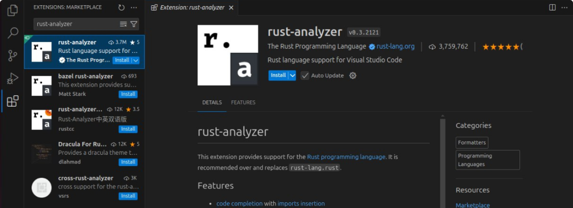Image resolution: width=573 pixels, height=208 pixels.
Task: Switch to the Features tab
Action: (x=243, y=102)
